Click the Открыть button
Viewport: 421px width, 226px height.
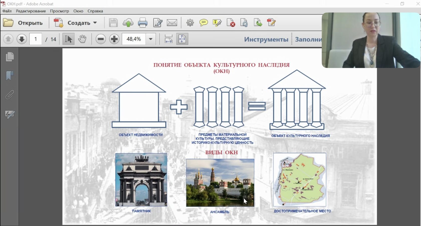pyautogui.click(x=23, y=23)
